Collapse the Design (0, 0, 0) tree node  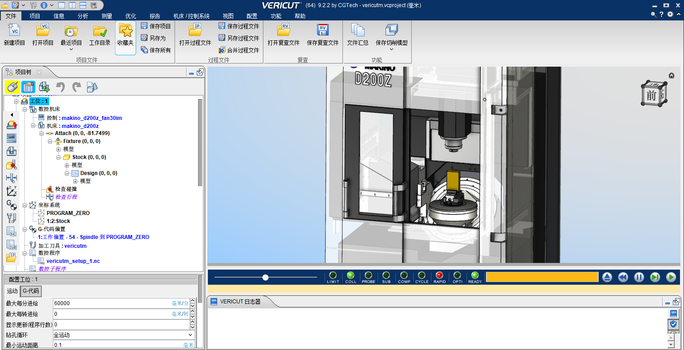coord(67,173)
